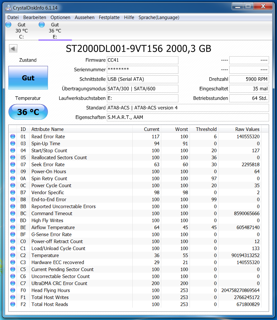Click status orb for G-Sense Error Rate
The width and height of the screenshot is (277, 320).
(x=13, y=234)
